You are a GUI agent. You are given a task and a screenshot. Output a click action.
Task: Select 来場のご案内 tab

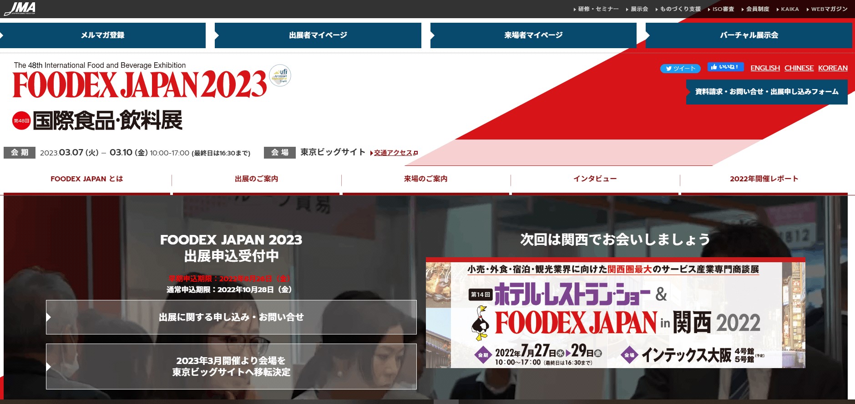426,179
